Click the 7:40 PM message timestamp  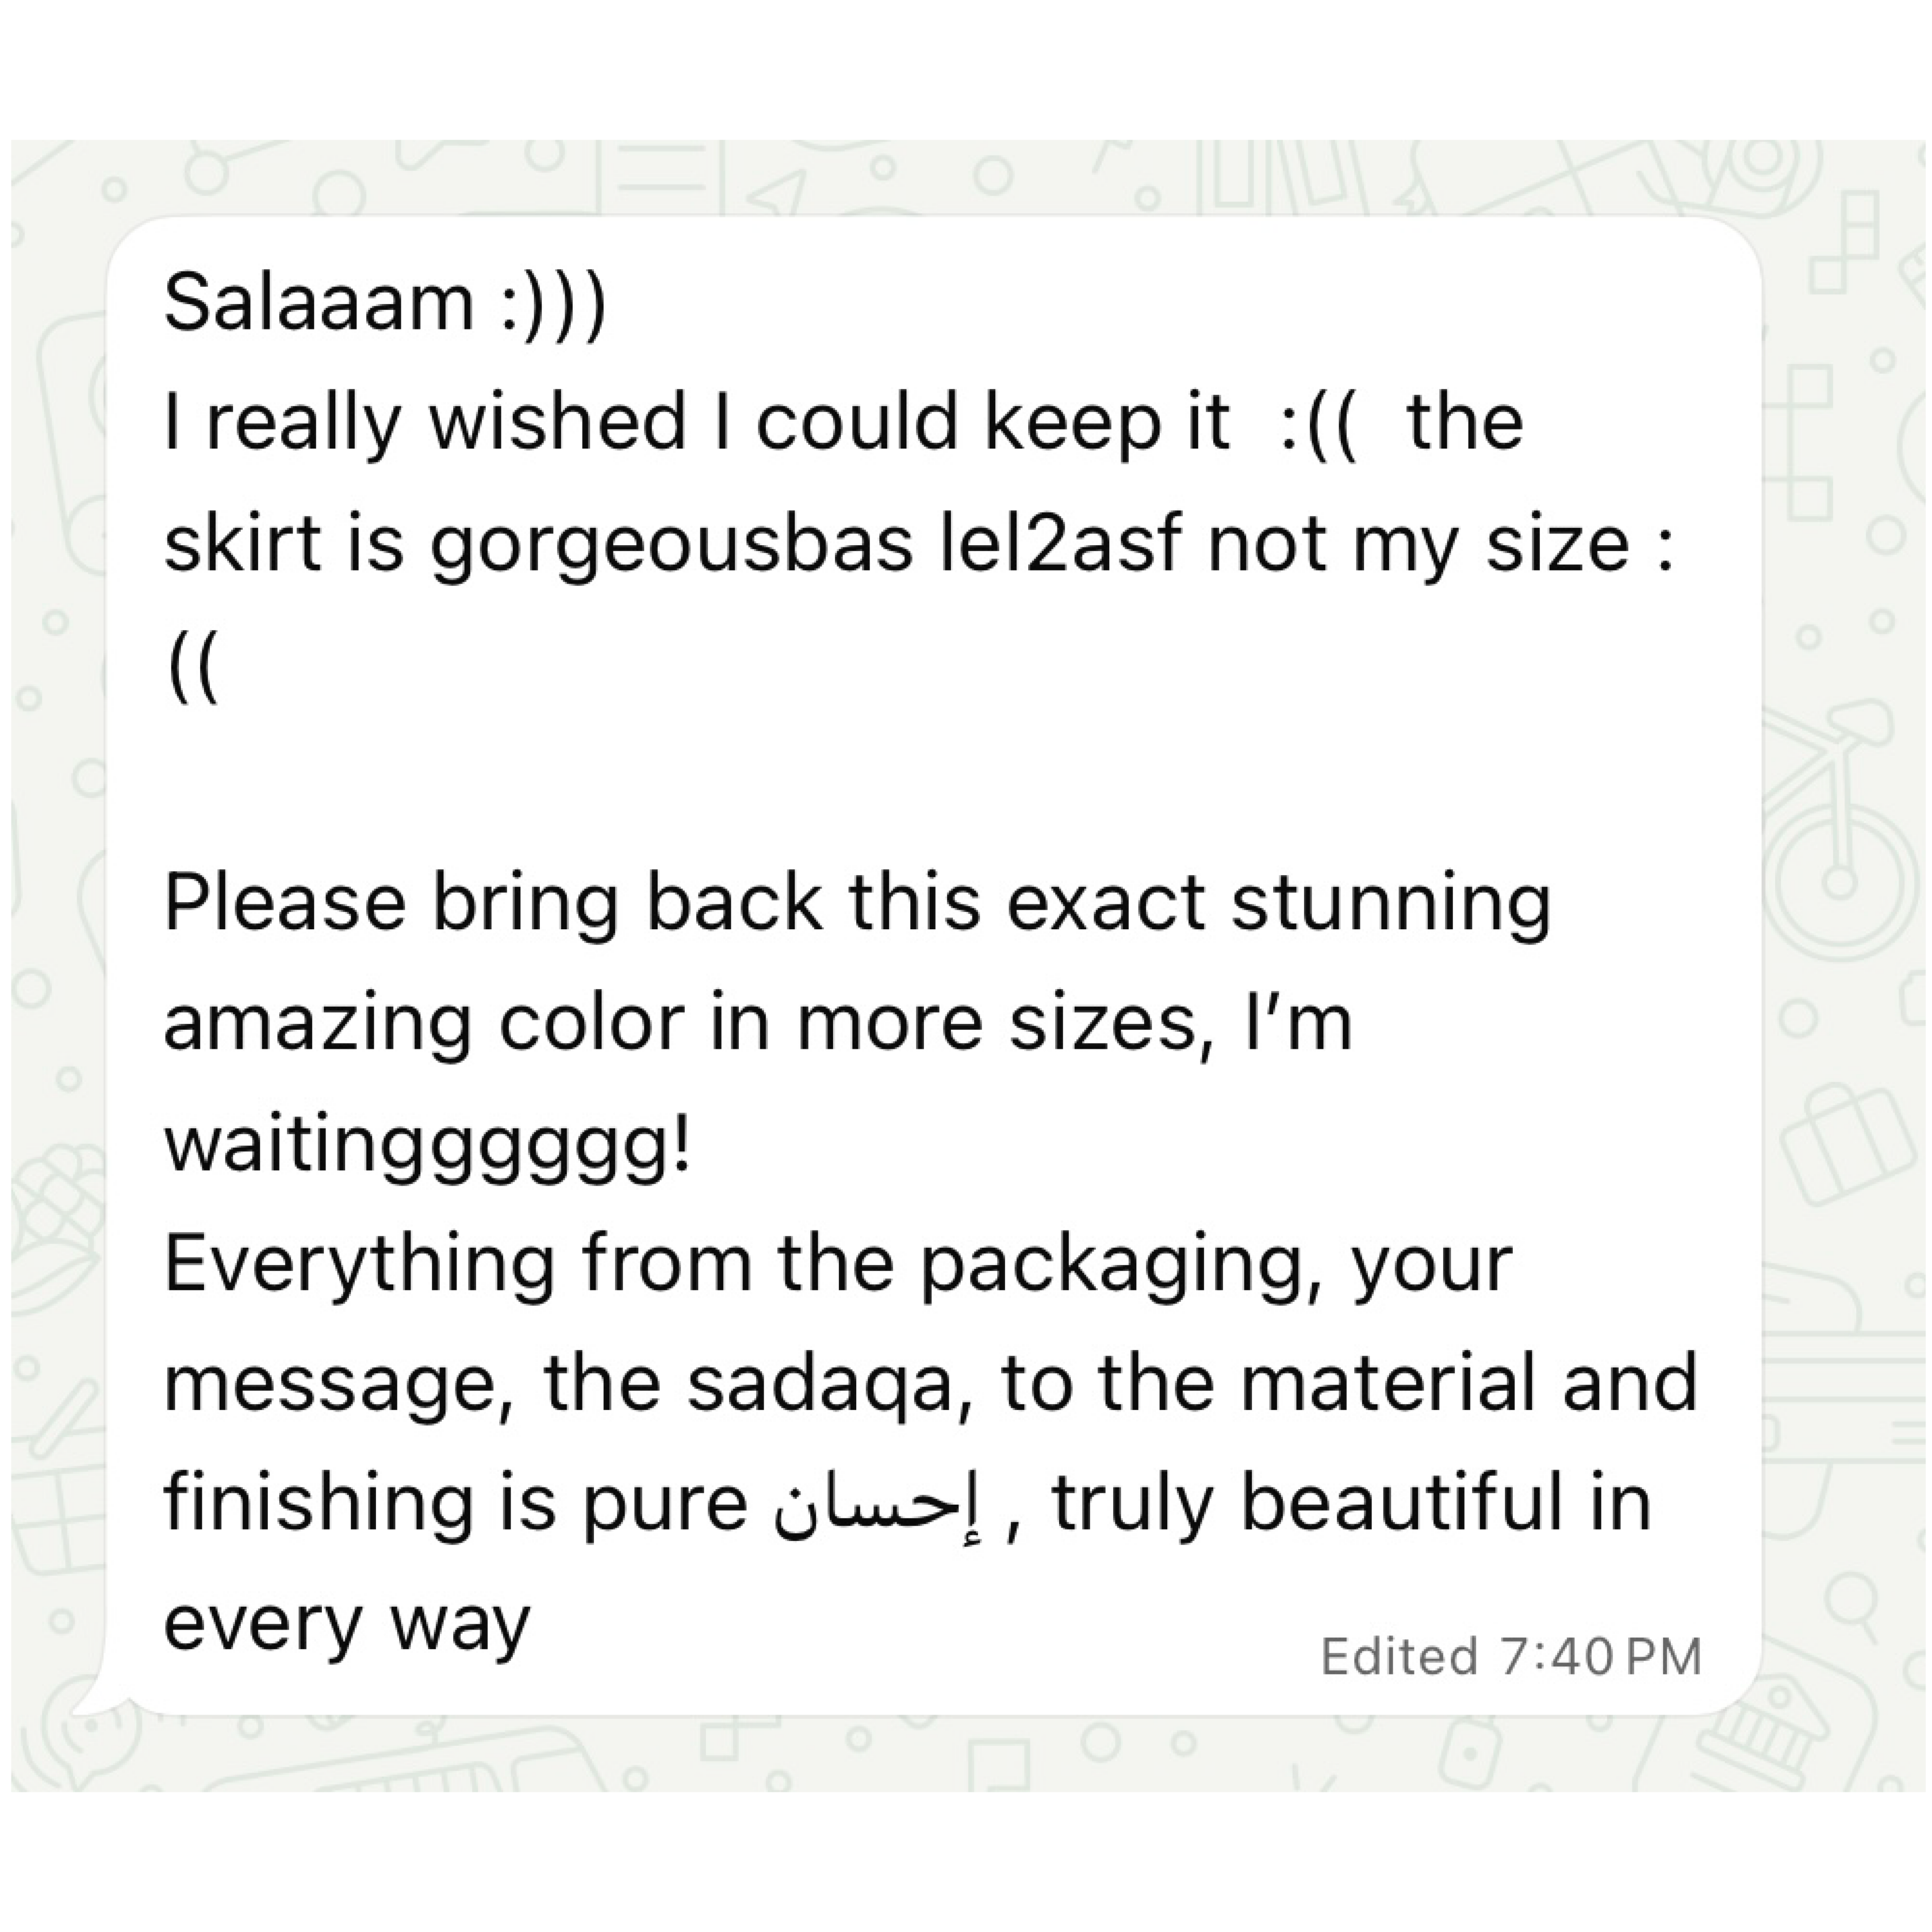(1601, 1657)
